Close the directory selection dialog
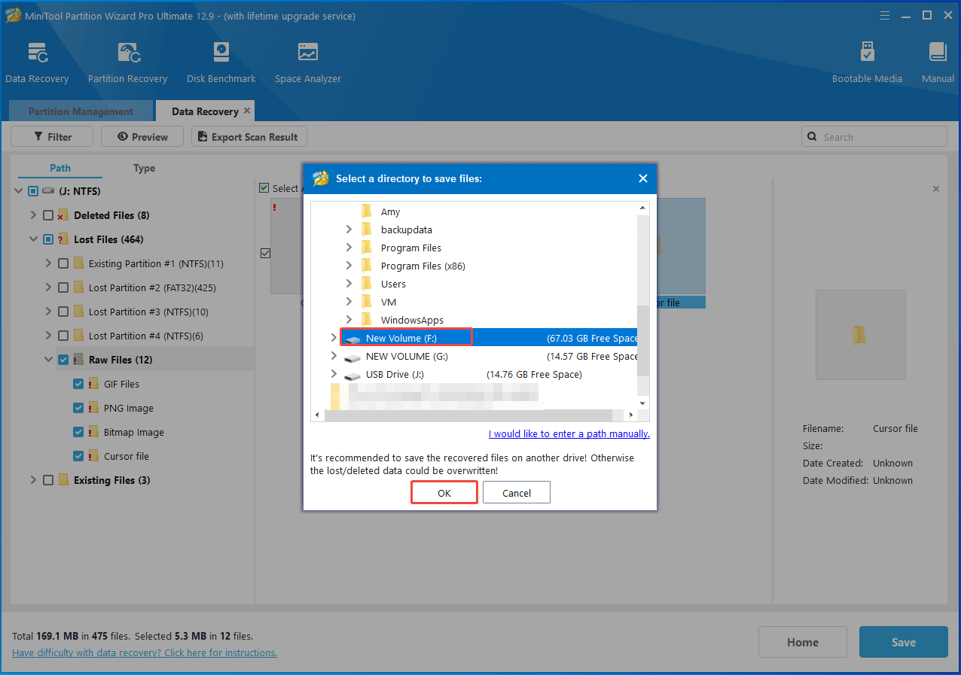The width and height of the screenshot is (961, 675). pos(642,178)
